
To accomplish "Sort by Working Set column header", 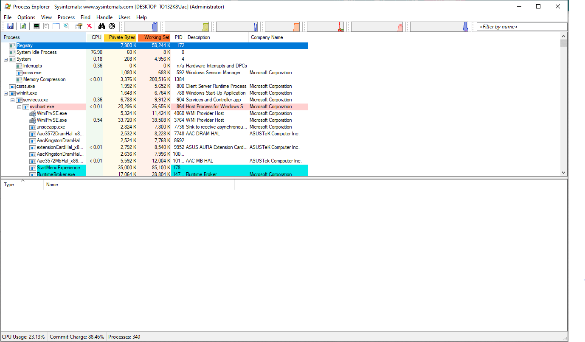I will [155, 37].
